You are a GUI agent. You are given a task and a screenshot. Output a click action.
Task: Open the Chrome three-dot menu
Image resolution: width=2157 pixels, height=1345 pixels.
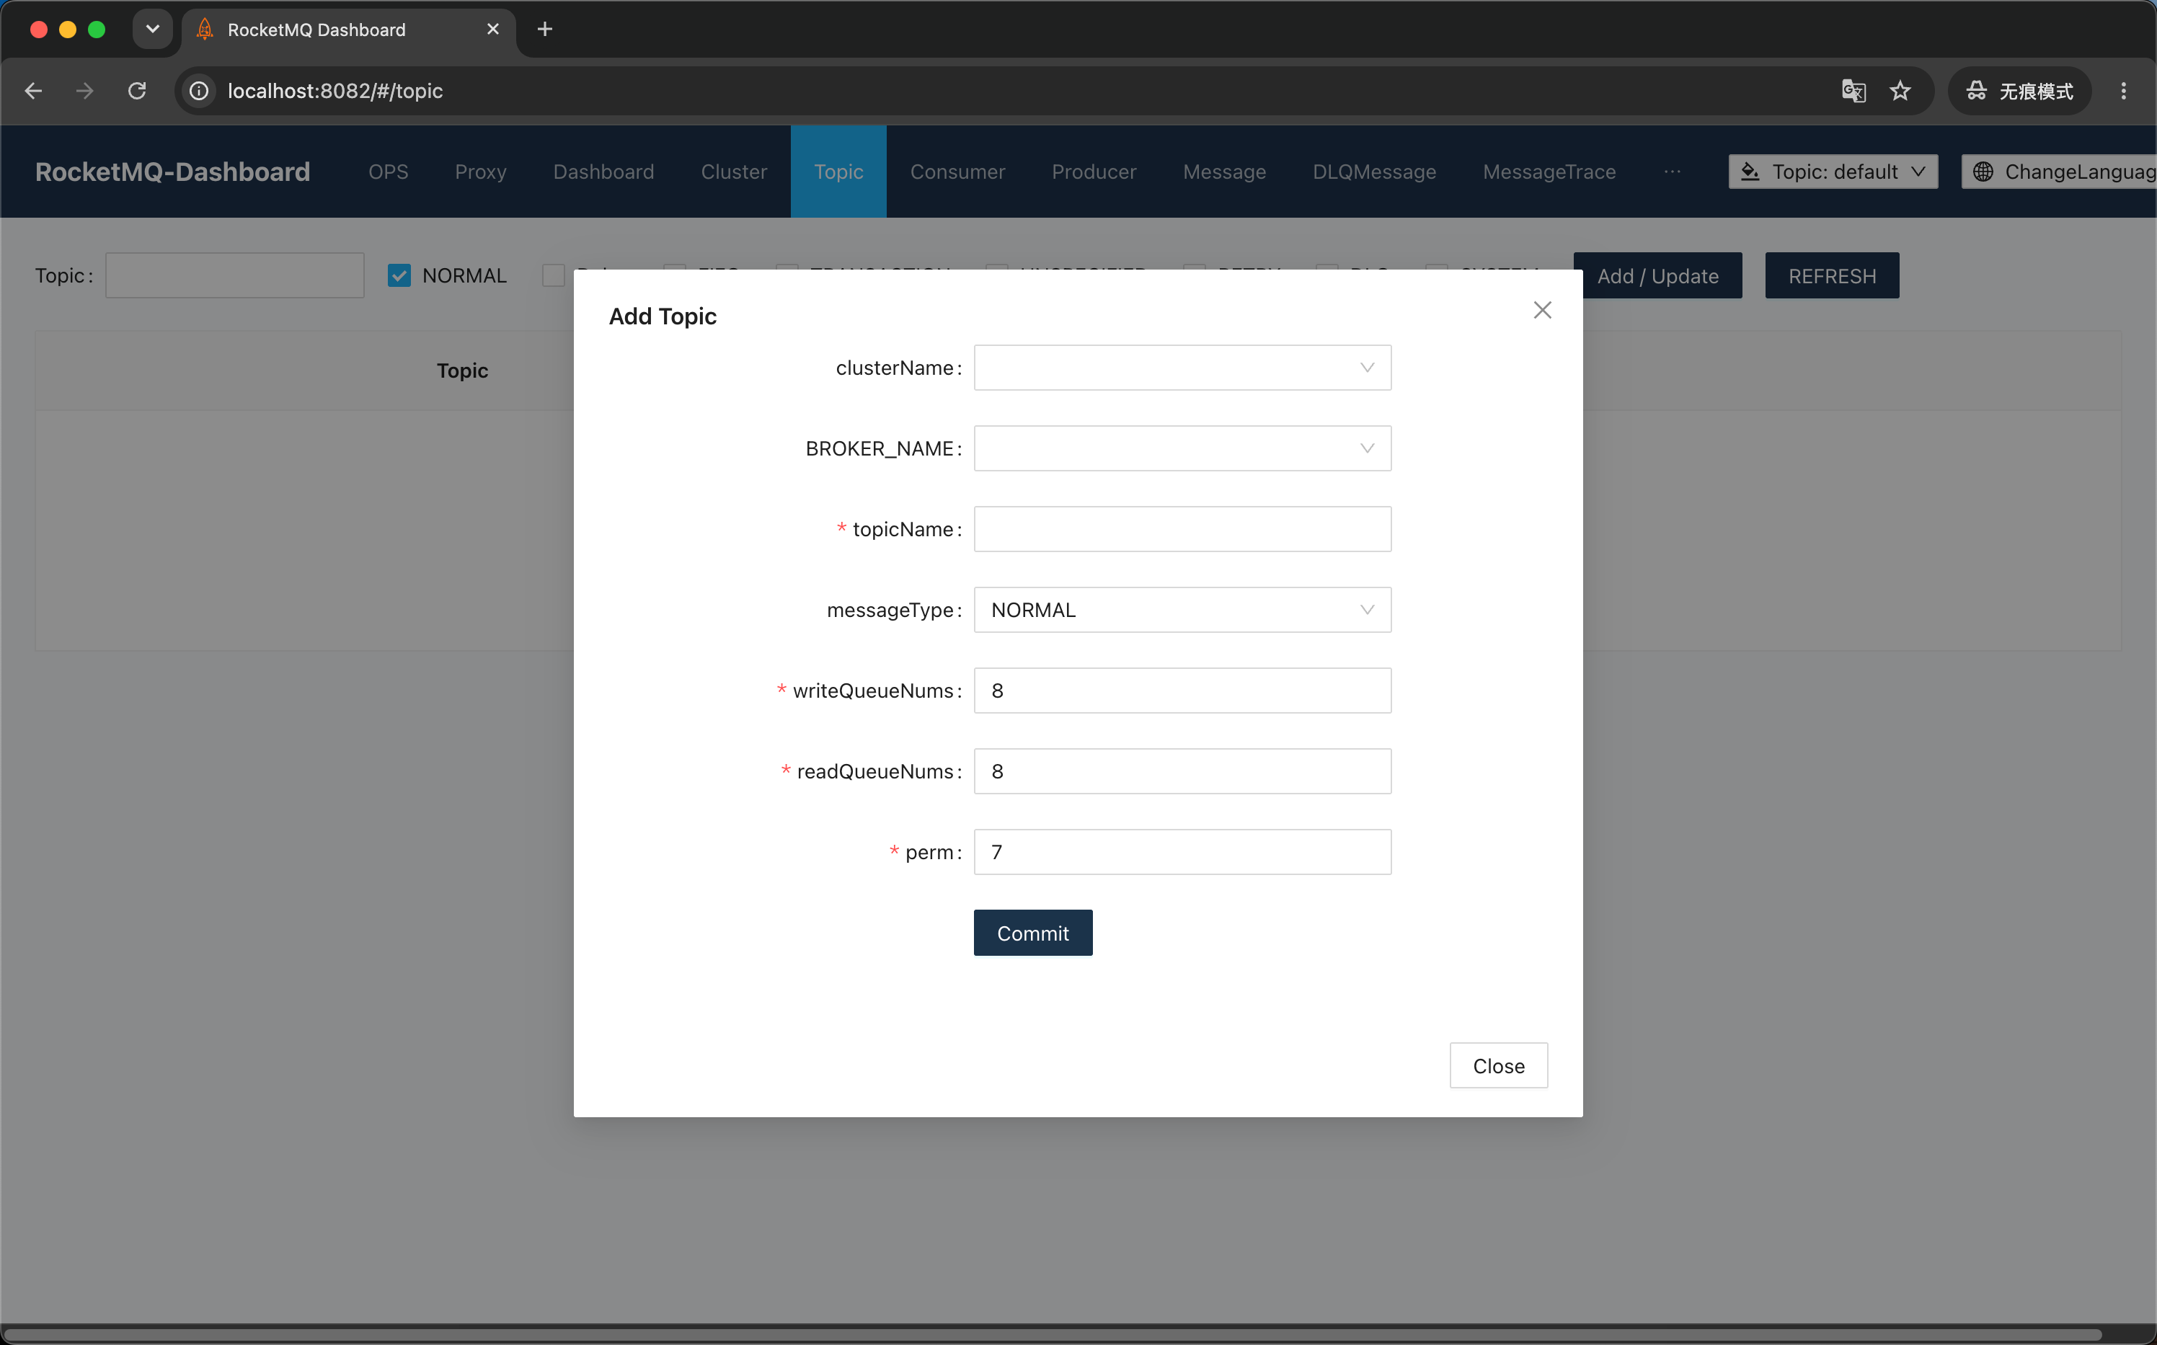[2123, 91]
